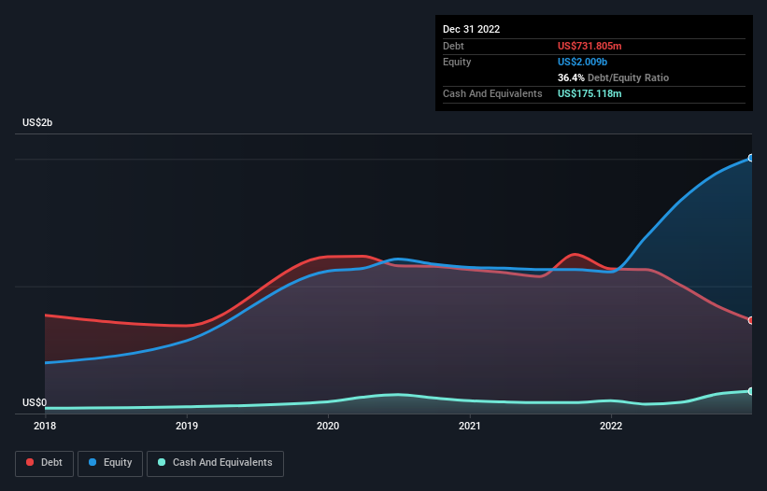Click the Debt row label in tooltip

453,46
